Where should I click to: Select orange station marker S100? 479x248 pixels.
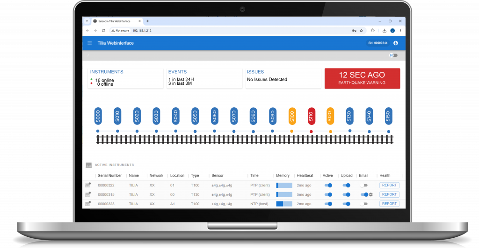(x=292, y=116)
